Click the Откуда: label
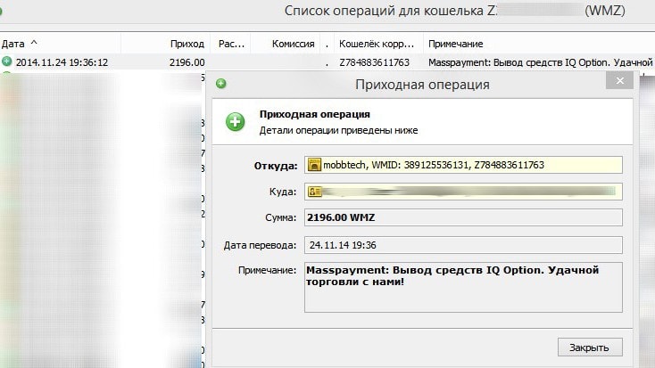The width and height of the screenshot is (655, 368). click(276, 166)
